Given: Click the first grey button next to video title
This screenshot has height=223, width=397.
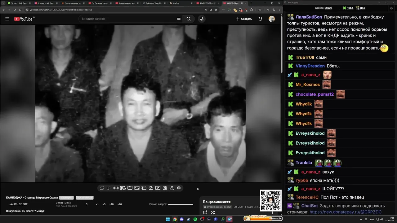Looking at the screenshot, I should pos(66,198).
